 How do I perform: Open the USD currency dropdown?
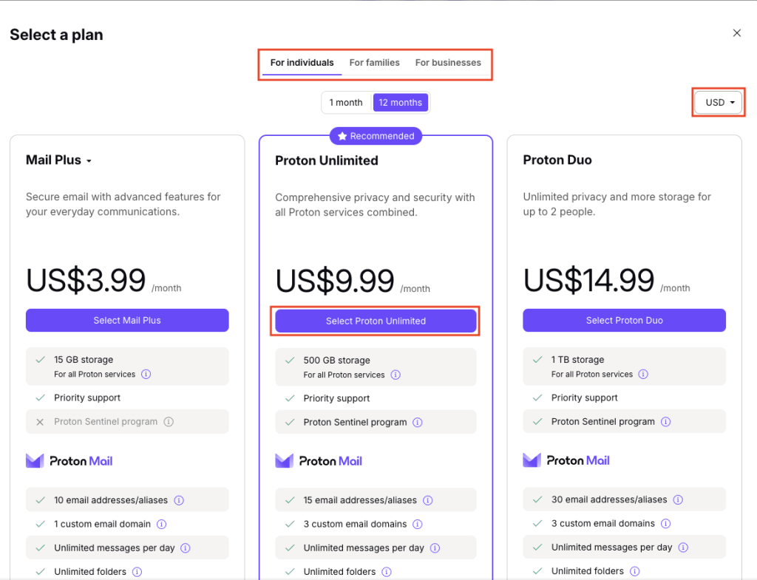tap(719, 103)
